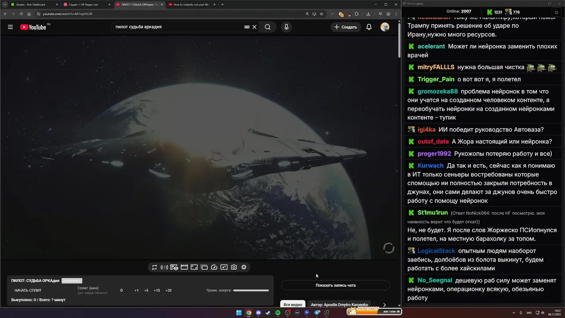The width and height of the screenshot is (565, 318).
Task: Adjust the Громк. алерта volume slider
Action: coord(251,291)
